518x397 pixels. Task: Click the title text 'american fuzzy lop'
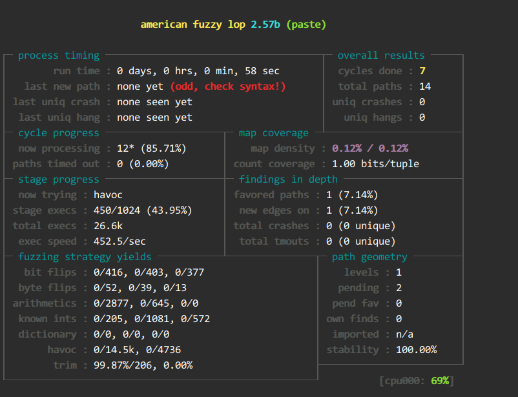click(x=193, y=25)
